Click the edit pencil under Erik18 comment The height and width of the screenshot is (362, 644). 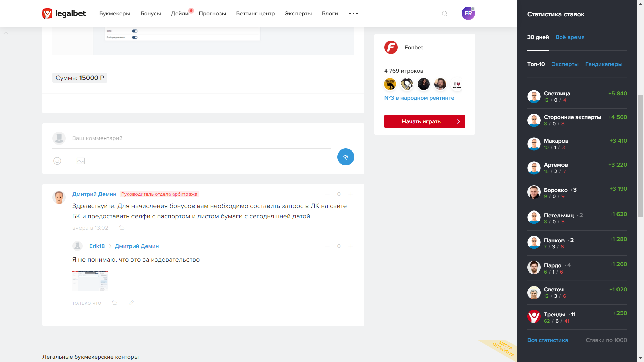[131, 303]
